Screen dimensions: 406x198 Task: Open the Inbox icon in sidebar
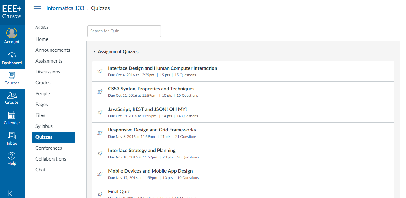(12, 136)
